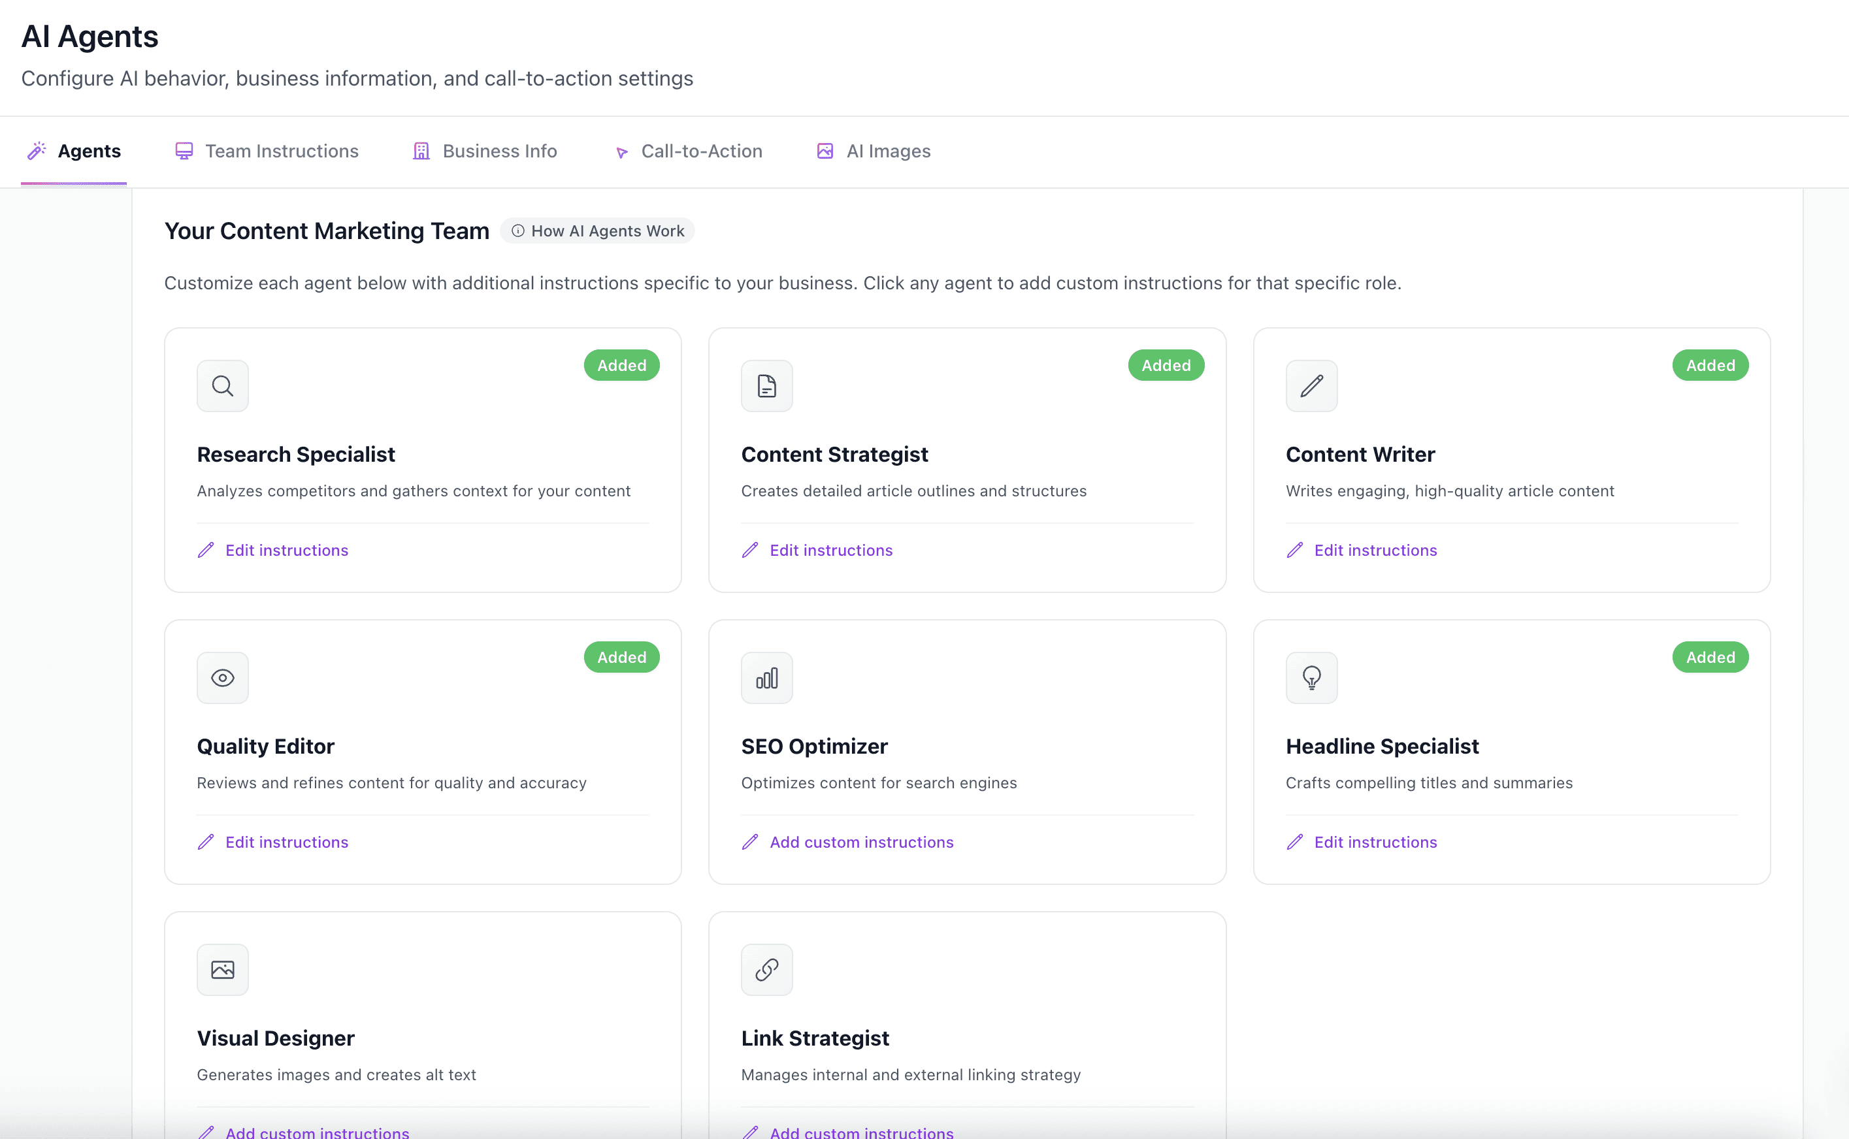Click the Research Specialist magnifying glass icon
The image size is (1849, 1139).
222,386
